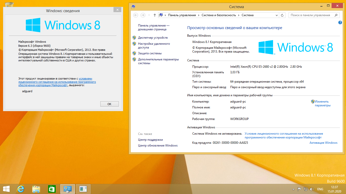Open license agreement link in About dialog
Viewport: 346px width, 194px height.
tap(57, 82)
